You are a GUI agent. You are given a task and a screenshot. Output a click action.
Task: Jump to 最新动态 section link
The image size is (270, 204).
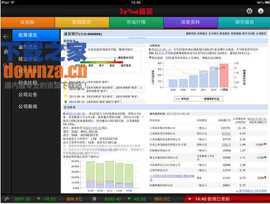pyautogui.click(x=191, y=33)
